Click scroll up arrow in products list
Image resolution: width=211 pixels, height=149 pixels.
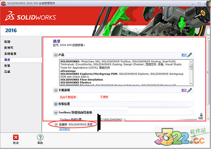click(191, 62)
